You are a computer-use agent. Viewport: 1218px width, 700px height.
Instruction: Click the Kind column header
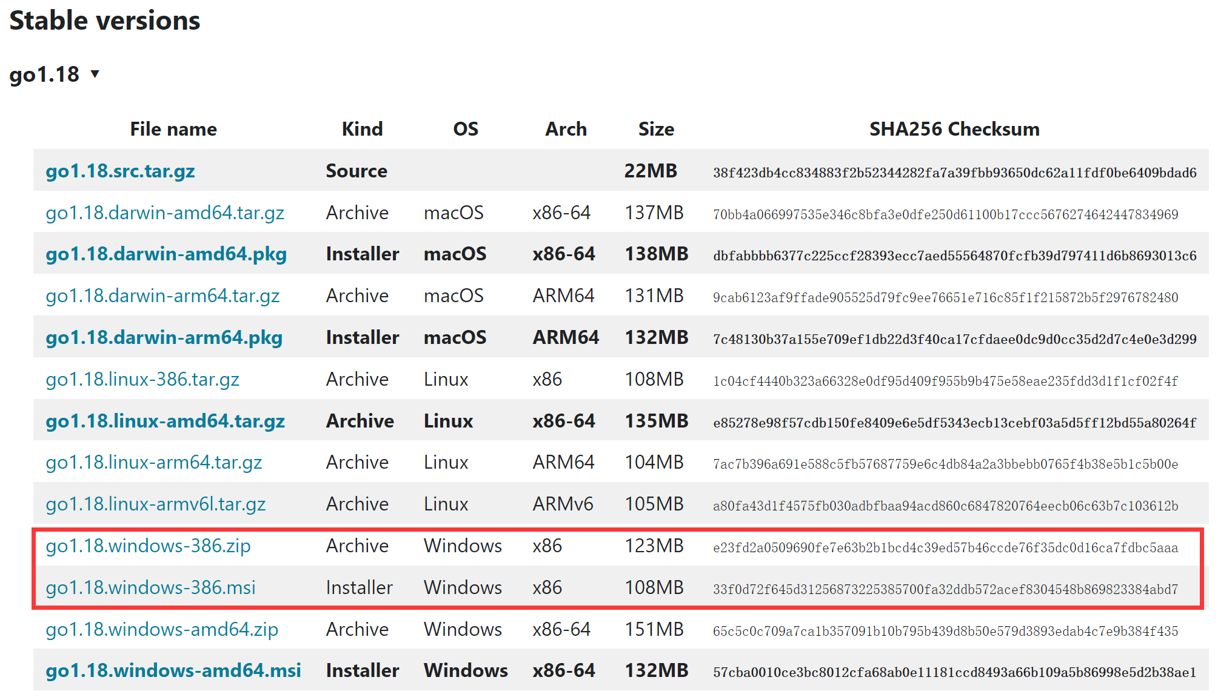point(362,129)
